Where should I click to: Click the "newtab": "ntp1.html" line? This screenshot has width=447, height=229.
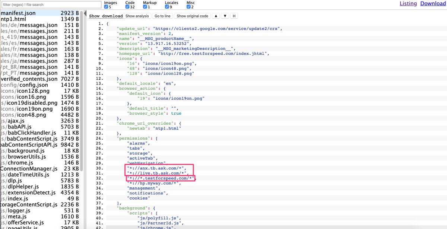(x=154, y=128)
